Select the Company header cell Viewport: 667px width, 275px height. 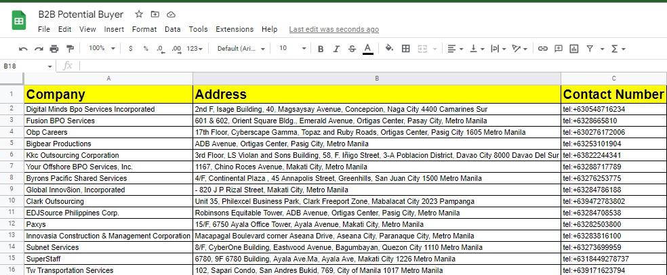pyautogui.click(x=108, y=94)
